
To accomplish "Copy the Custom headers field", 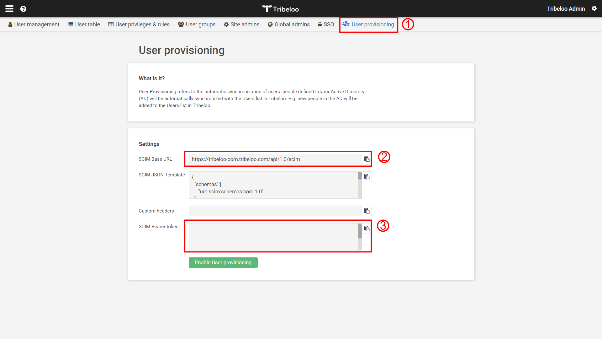I will [367, 211].
